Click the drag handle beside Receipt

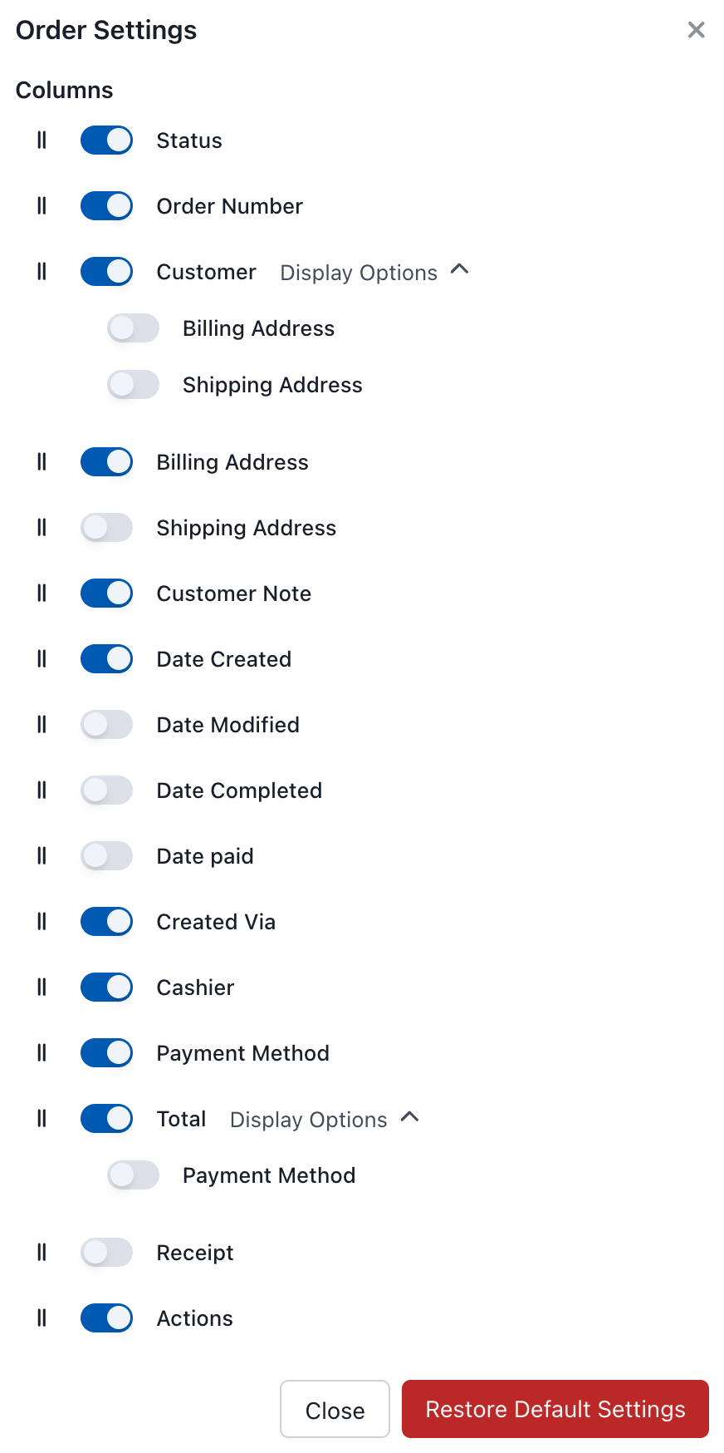42,1253
